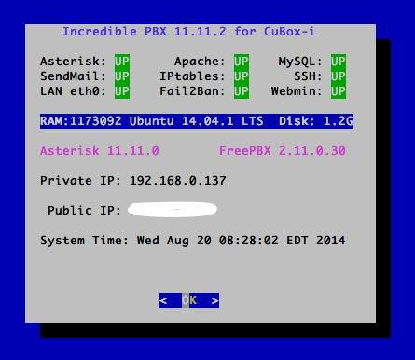The image size is (415, 360).
Task: Click the Fail2Ban UP status indicator
Action: click(x=242, y=91)
